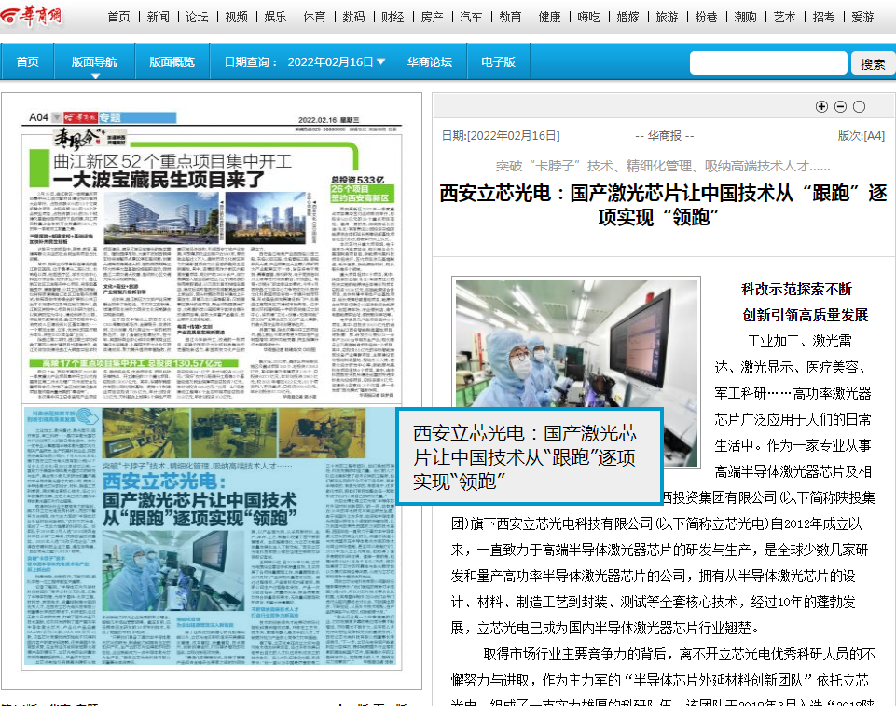The image size is (896, 706).
Task: Open the 新闻 news link in top menu
Action: tap(159, 17)
